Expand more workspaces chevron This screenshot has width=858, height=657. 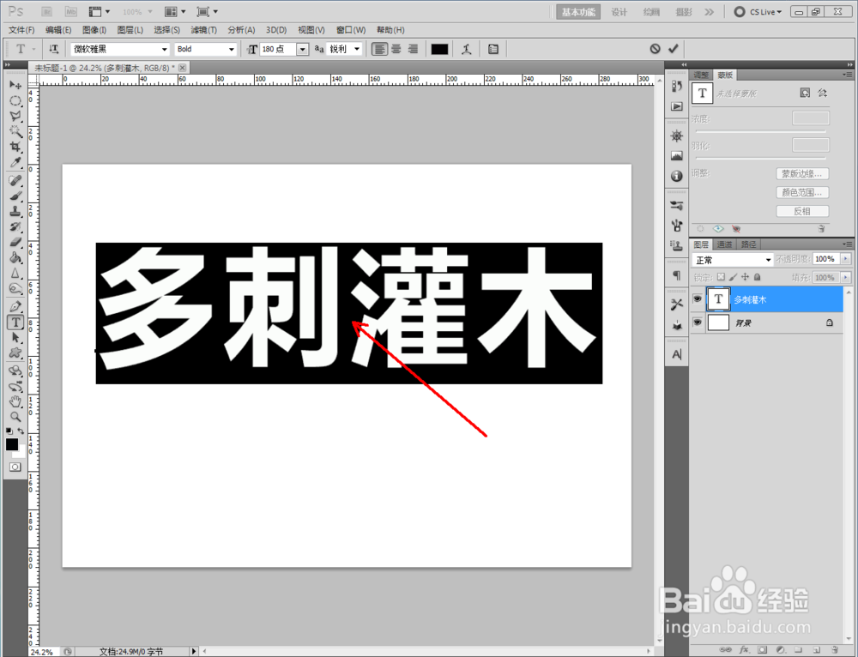(710, 11)
